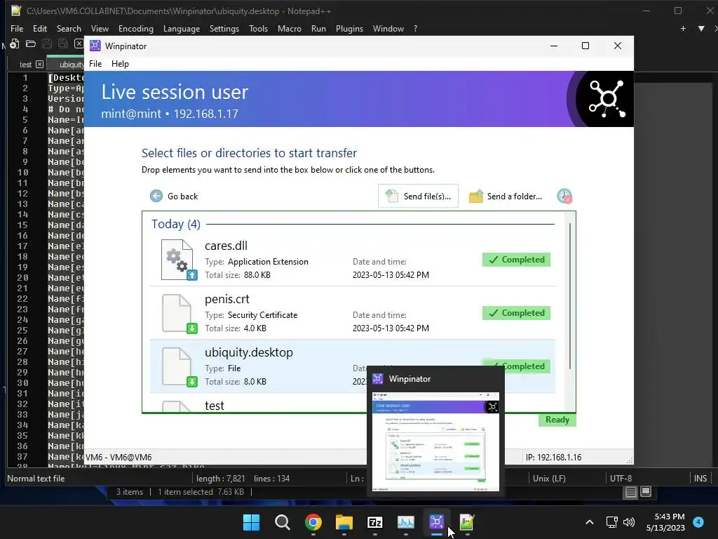Open Winpinator Help menu
718x539 pixels.
tap(120, 64)
